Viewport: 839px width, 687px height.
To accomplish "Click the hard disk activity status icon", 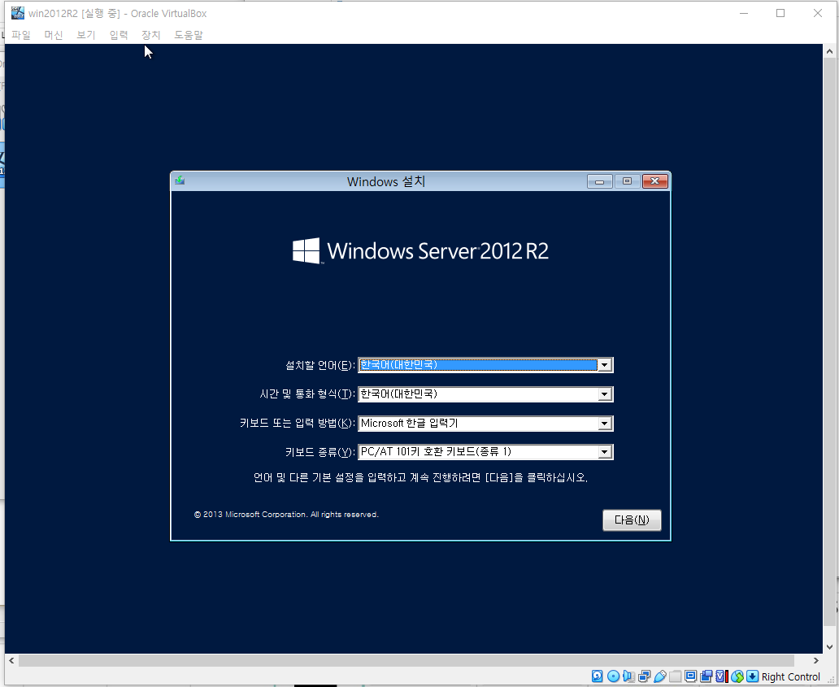I will pos(597,676).
